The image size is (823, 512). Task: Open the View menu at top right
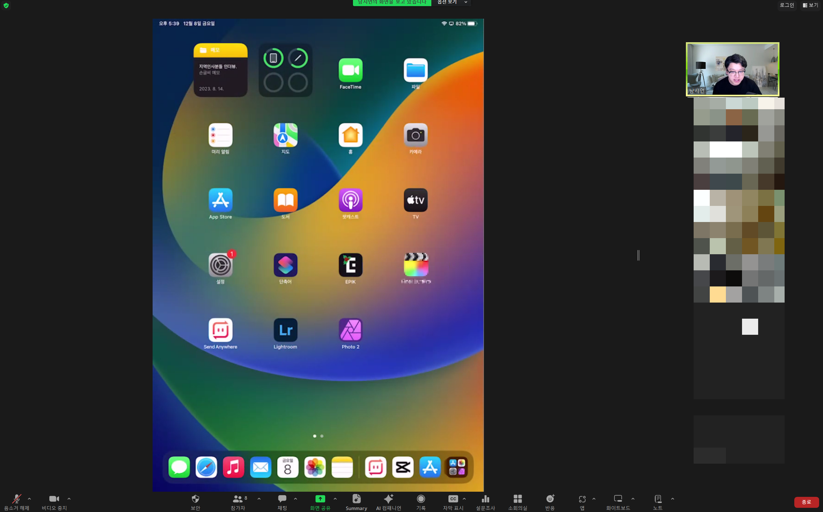click(810, 5)
